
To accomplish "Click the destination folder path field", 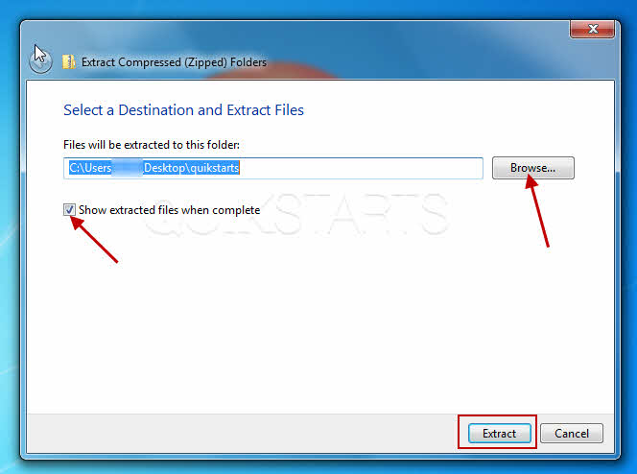I will click(273, 168).
